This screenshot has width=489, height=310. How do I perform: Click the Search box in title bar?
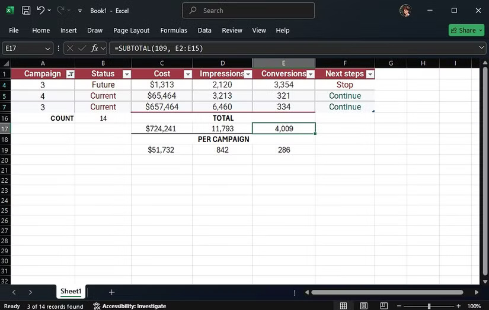click(248, 11)
